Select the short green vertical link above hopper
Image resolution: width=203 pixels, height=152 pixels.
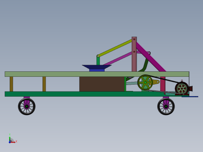98,61
